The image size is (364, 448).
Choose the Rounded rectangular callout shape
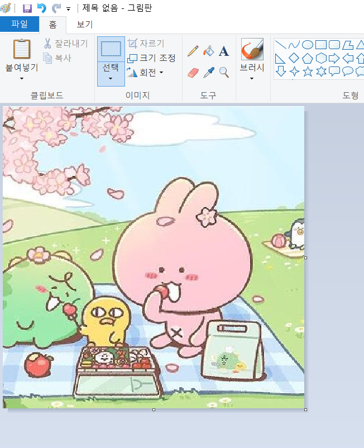334,72
